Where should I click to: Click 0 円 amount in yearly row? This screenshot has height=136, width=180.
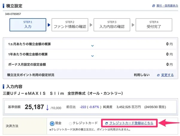[170, 54]
